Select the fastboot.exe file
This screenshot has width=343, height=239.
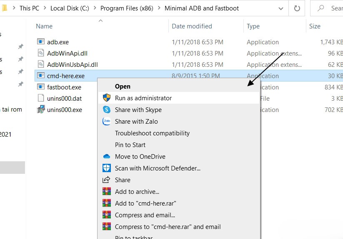pos(64,87)
